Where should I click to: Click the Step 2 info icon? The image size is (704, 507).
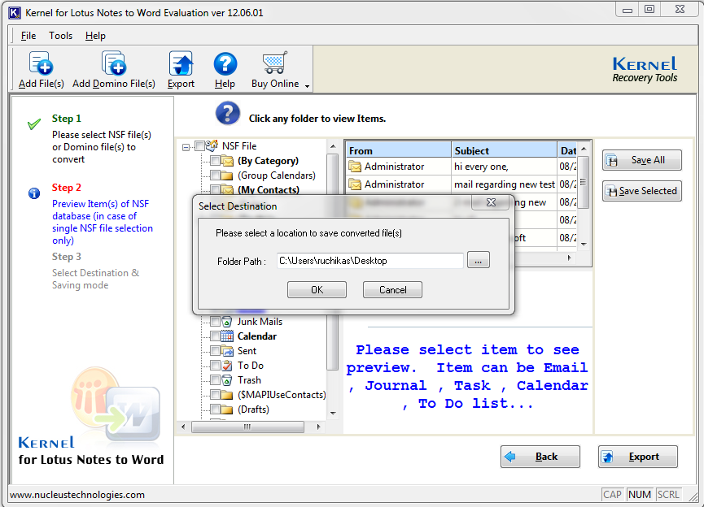point(34,193)
